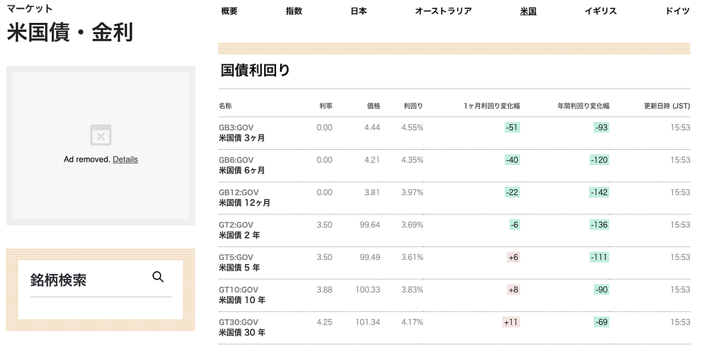Viewport: 710px width, 346px height.
Task: Open the GT2:GOV 米国債 2年 link
Action: pos(239,230)
